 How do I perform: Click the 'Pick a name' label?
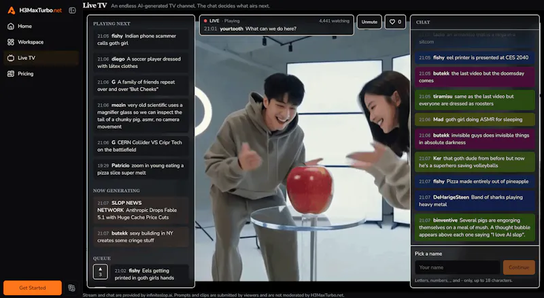pyautogui.click(x=428, y=254)
